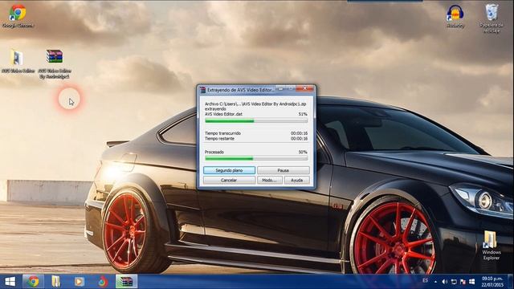Click the 'Tiempo transcurrido' label

223,133
